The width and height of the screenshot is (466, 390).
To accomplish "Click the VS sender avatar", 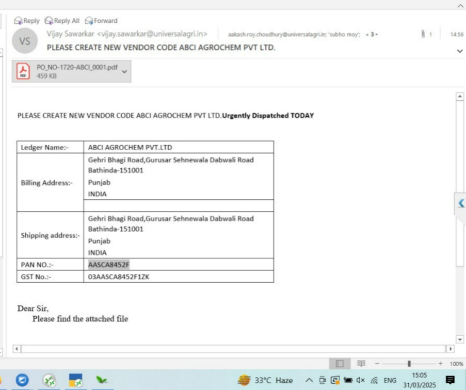I will point(25,41).
